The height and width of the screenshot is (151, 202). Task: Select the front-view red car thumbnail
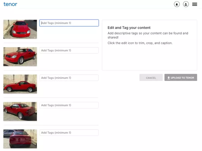[20, 29]
